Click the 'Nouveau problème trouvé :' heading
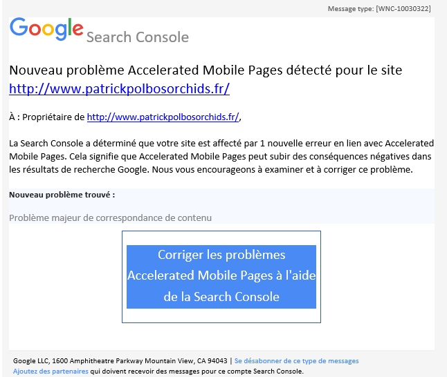The width and height of the screenshot is (447, 377). [62, 195]
